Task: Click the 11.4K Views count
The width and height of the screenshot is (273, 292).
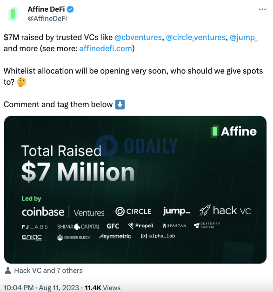Action: point(102,288)
